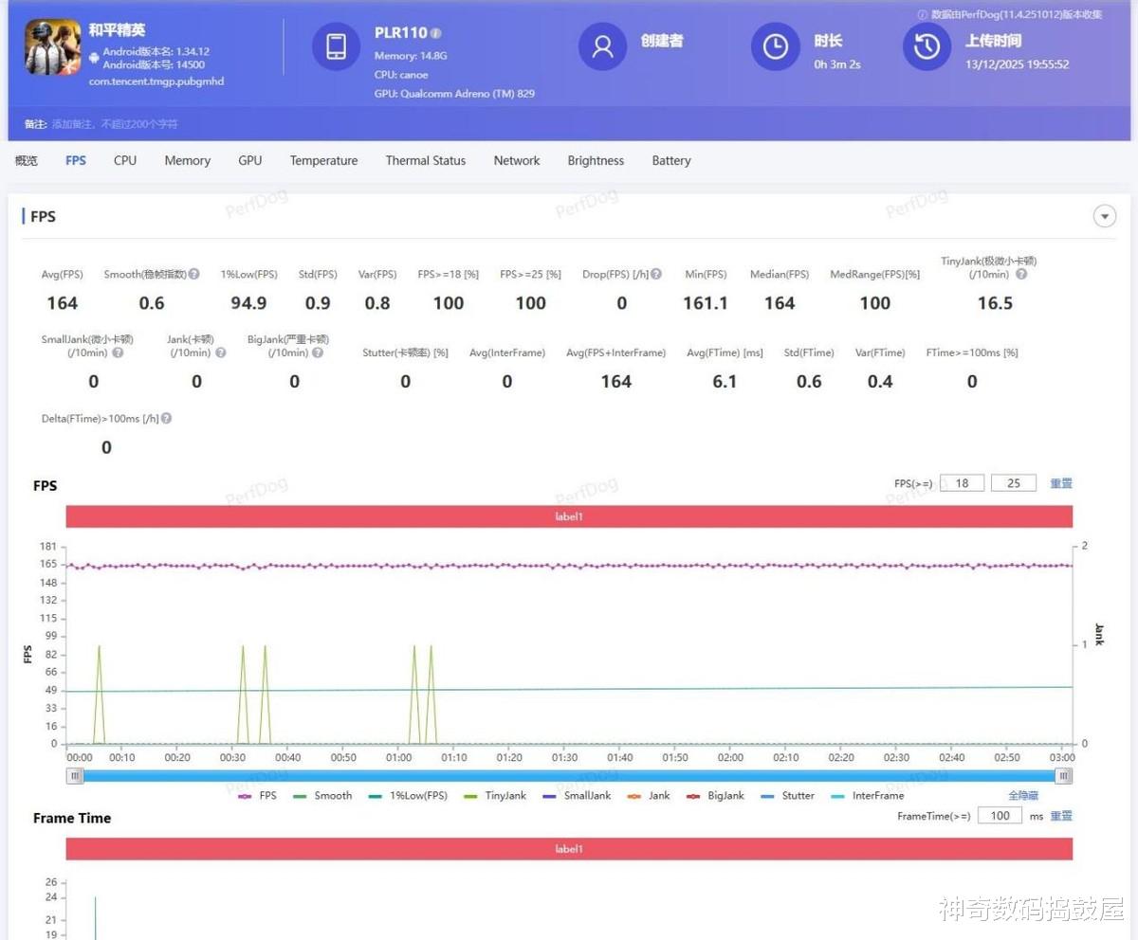1138x940 pixels.
Task: Click the hide-all link under FPS chart
Action: (x=1023, y=796)
